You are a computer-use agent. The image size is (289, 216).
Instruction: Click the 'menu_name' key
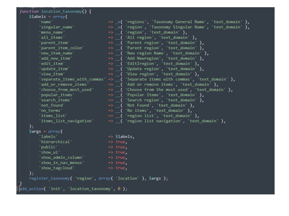(x=52, y=32)
